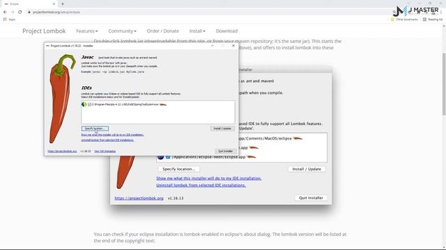Click 'Show me what this installer' link in page image
This screenshot has width=446, height=250.
[x=209, y=178]
